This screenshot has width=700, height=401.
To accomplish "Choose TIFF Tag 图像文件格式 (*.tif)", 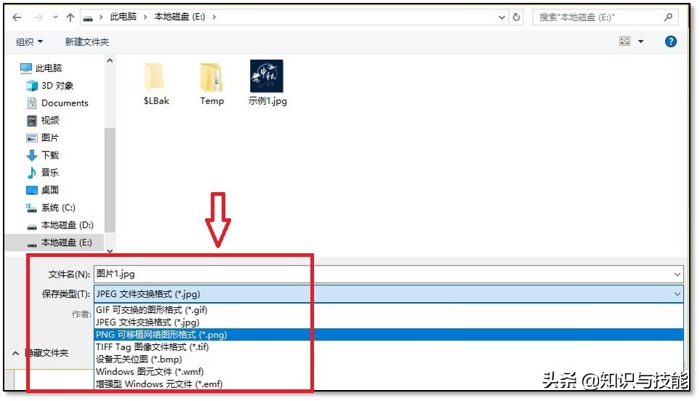I will click(388, 347).
